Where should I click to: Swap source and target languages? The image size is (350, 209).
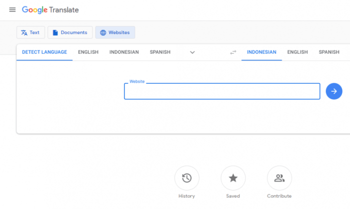233,52
